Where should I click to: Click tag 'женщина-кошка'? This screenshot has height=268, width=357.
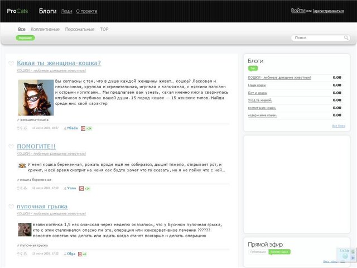(x=34, y=120)
